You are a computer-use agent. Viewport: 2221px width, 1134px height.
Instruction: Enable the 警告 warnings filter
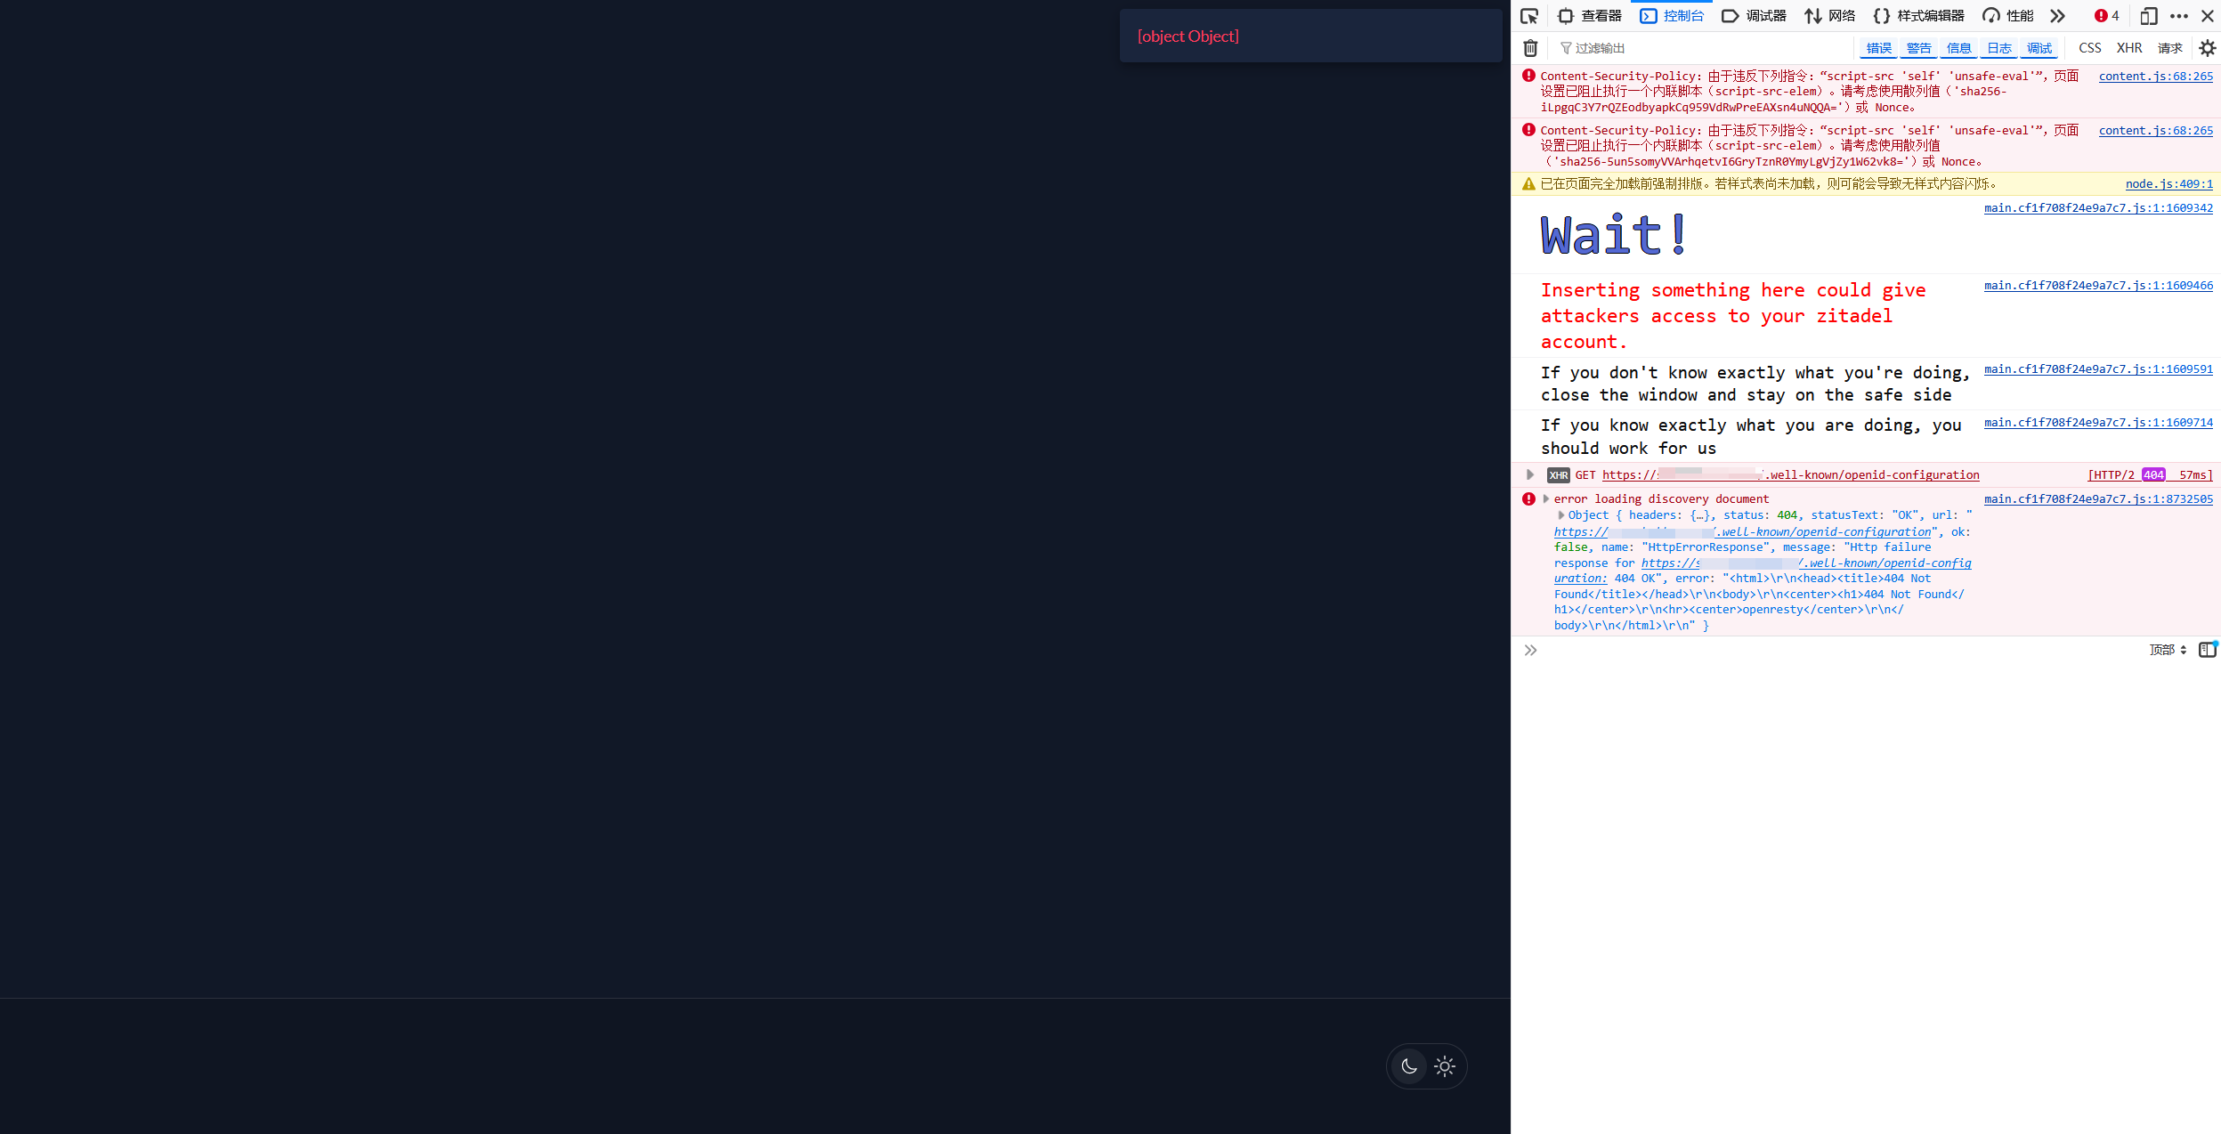click(1918, 47)
